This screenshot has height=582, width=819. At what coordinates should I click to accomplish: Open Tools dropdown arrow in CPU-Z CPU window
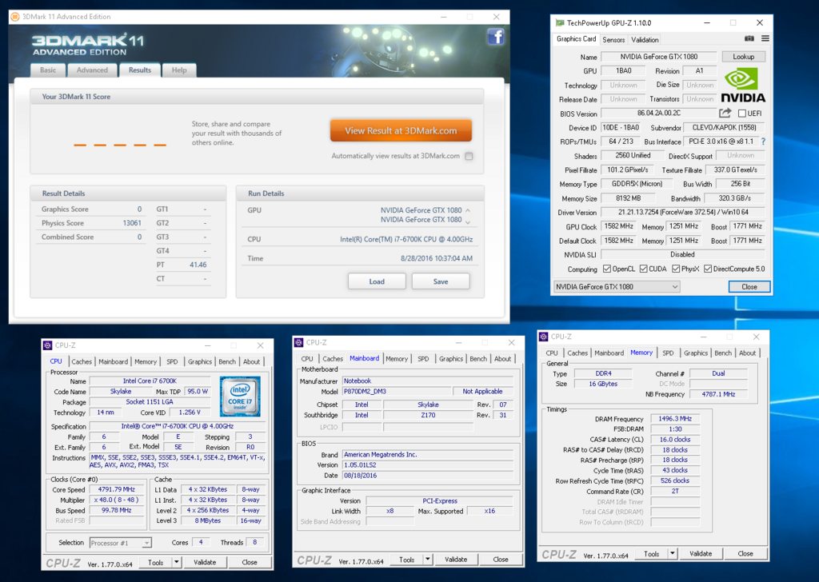click(x=177, y=562)
